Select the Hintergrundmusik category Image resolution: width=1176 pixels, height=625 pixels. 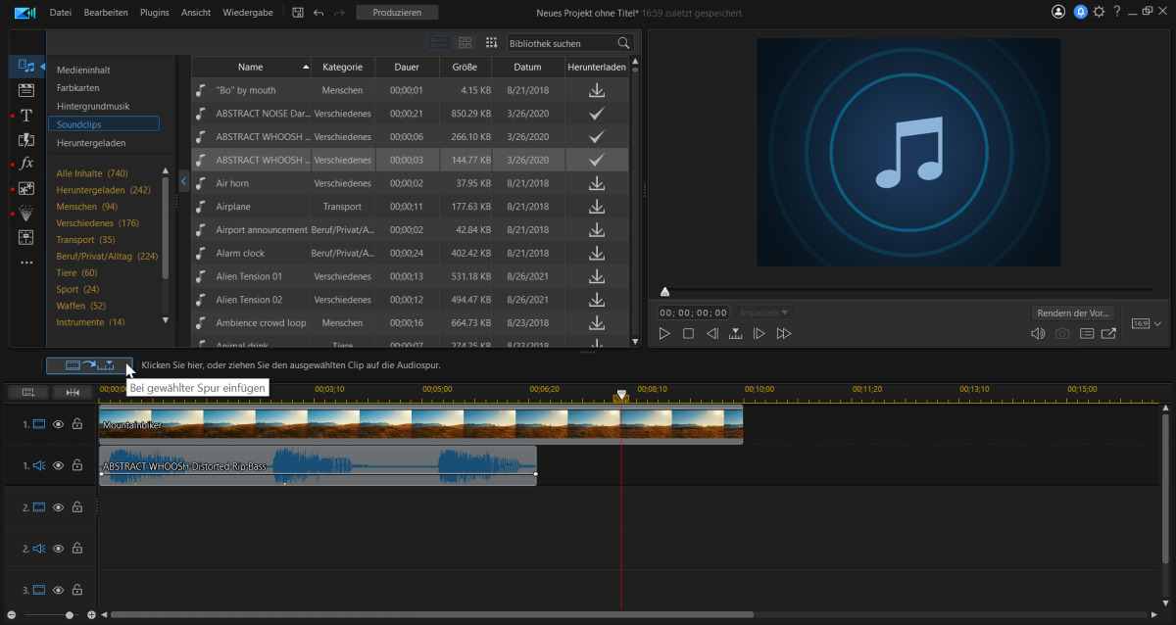[93, 106]
